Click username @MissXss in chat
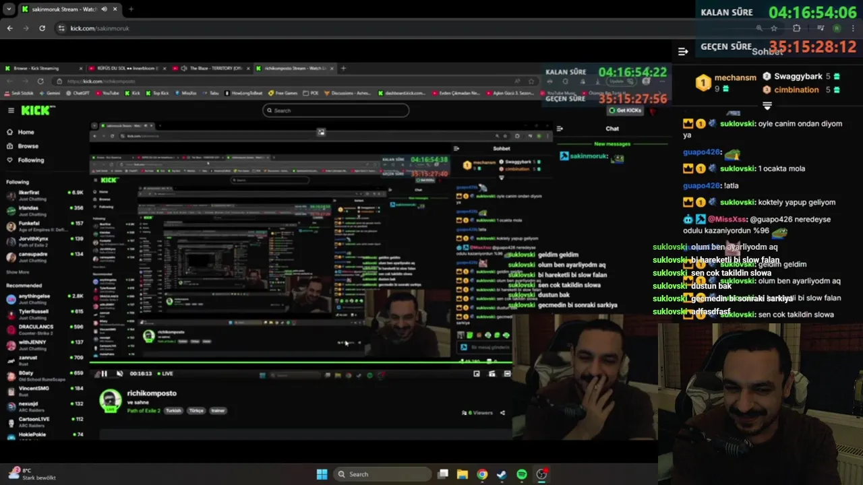 tap(727, 220)
